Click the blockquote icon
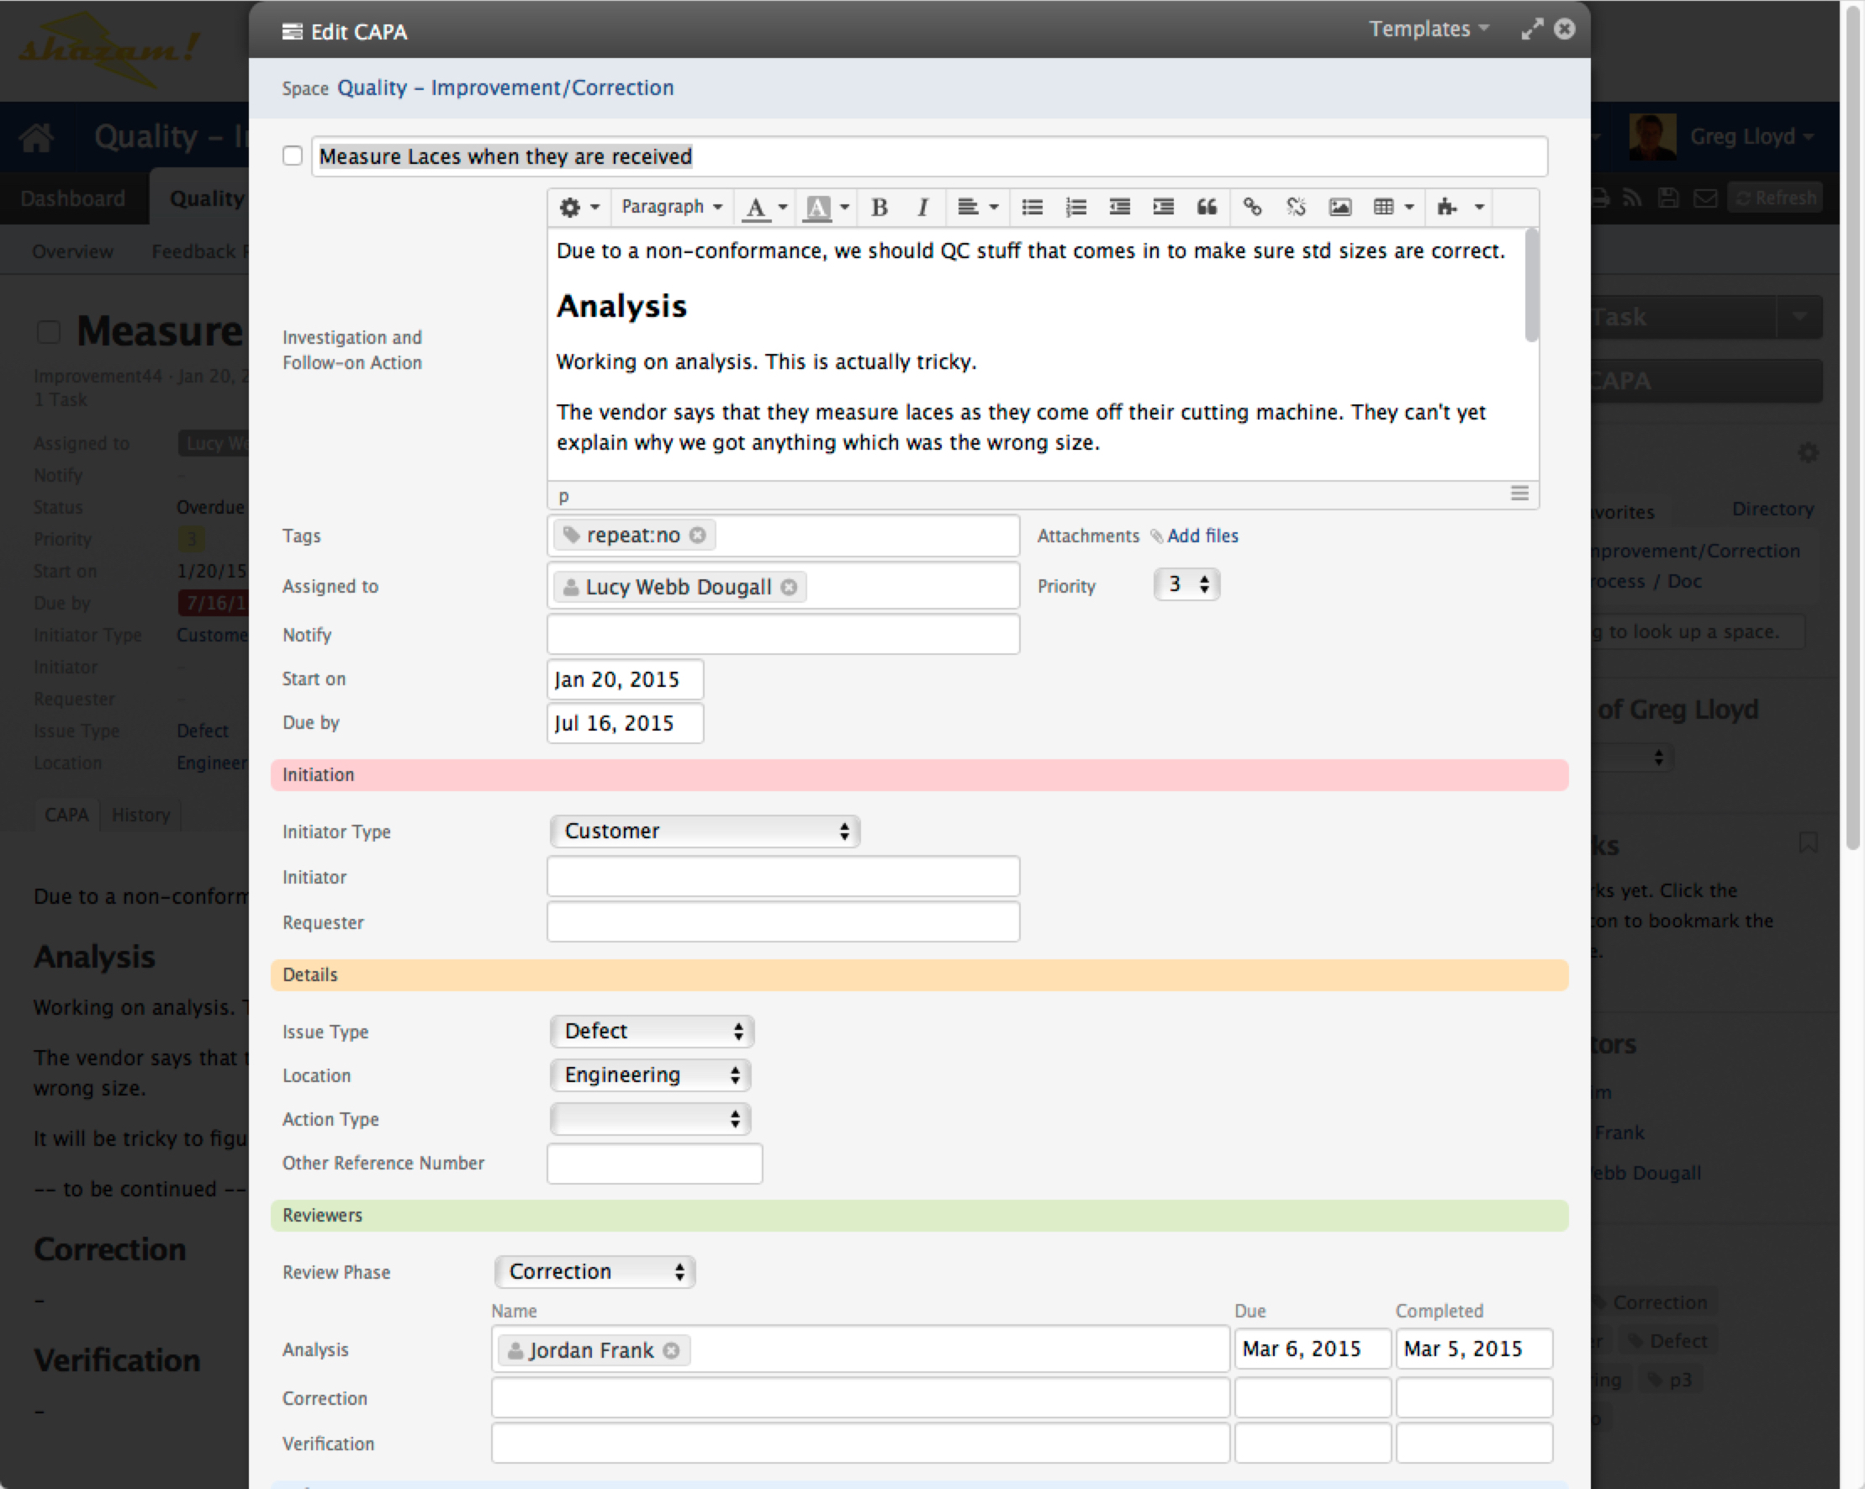This screenshot has width=1865, height=1489. (x=1207, y=207)
